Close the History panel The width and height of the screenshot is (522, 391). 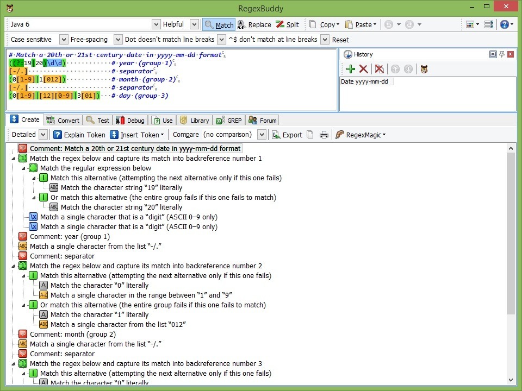(x=509, y=54)
